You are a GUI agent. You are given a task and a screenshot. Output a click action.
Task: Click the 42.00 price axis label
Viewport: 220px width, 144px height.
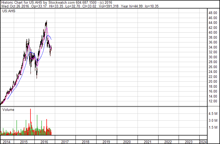(x=213, y=28)
